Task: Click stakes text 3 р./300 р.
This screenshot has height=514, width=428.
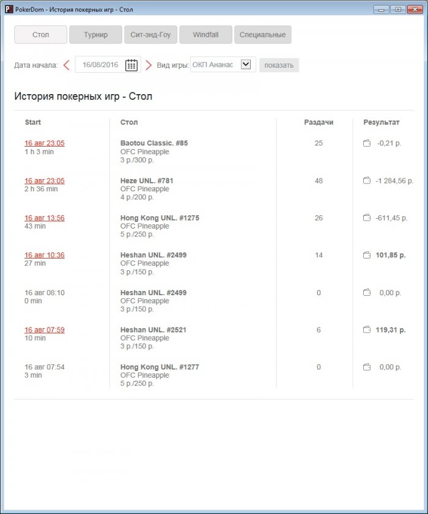Action: tap(137, 160)
